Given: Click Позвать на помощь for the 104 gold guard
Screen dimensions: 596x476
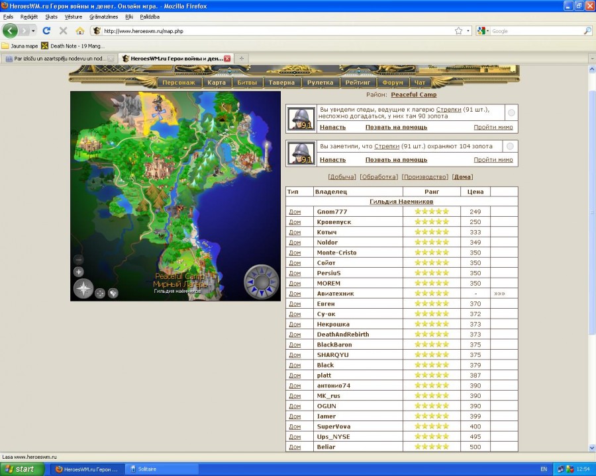Looking at the screenshot, I should click(397, 160).
